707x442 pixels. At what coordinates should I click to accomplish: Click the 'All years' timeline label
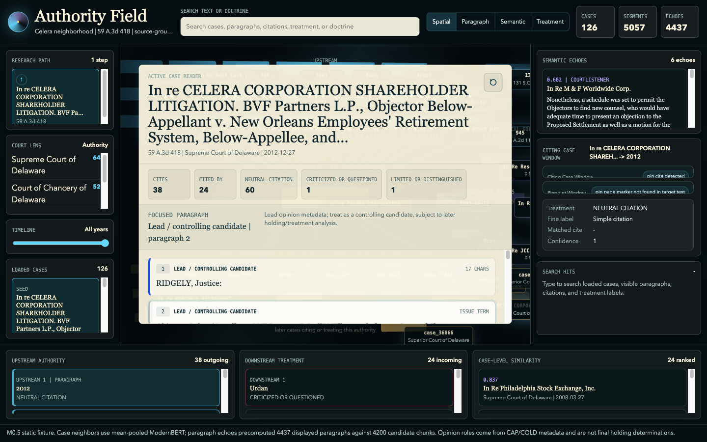(x=96, y=229)
